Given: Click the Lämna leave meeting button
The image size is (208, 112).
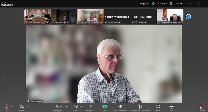Looking at the screenshot, I should coord(201,107).
